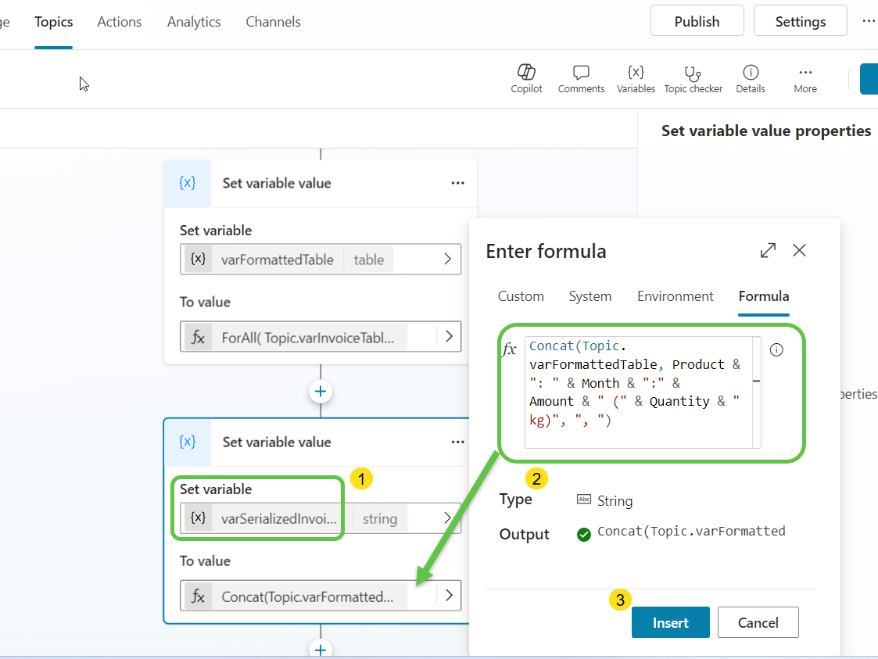Insert the Concat formula
Screen dimensions: 878x659
(x=670, y=622)
